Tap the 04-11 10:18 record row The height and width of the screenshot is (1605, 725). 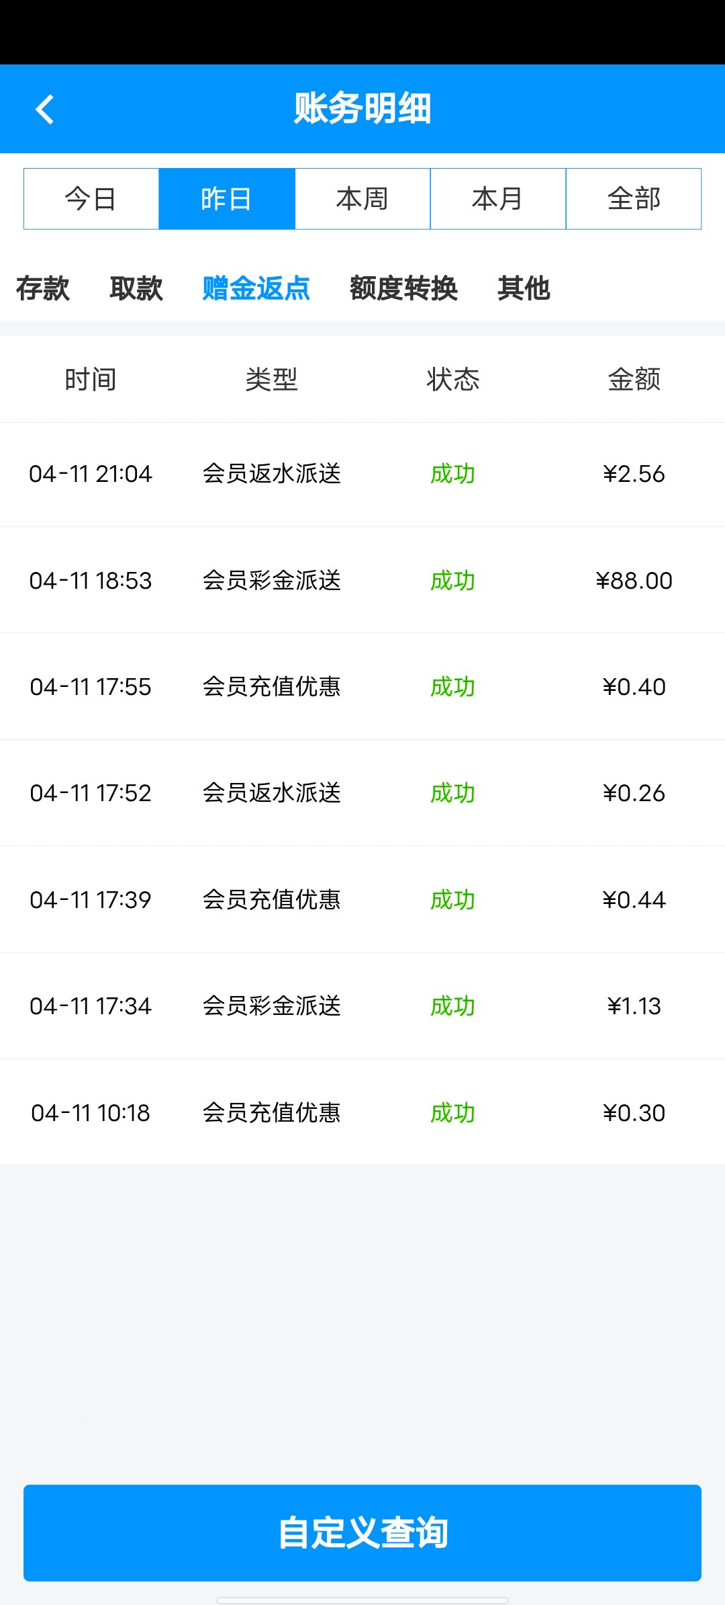point(362,1113)
